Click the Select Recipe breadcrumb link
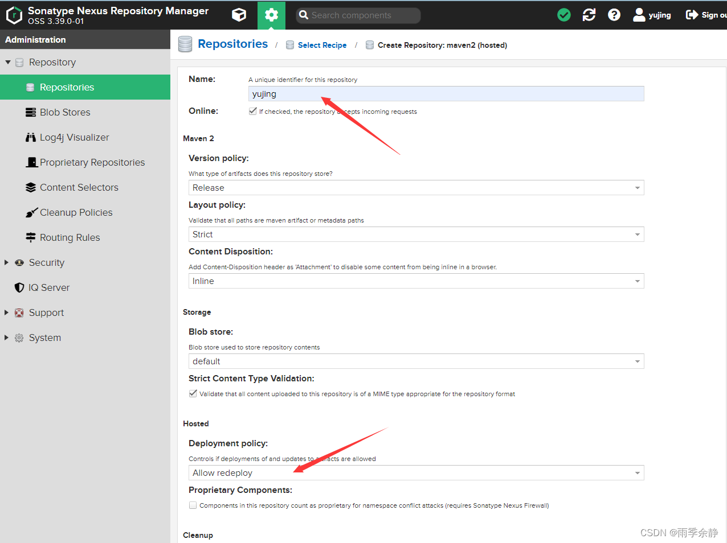The height and width of the screenshot is (543, 727). point(322,45)
